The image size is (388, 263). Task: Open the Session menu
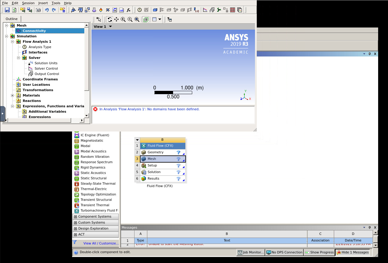click(28, 3)
